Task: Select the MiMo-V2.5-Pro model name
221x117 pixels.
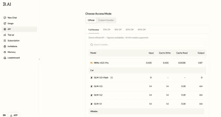Action: (x=101, y=63)
